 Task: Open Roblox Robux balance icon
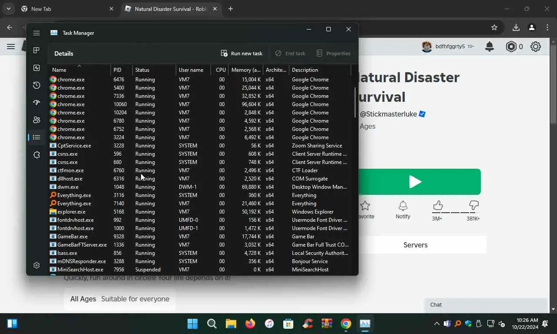[511, 47]
